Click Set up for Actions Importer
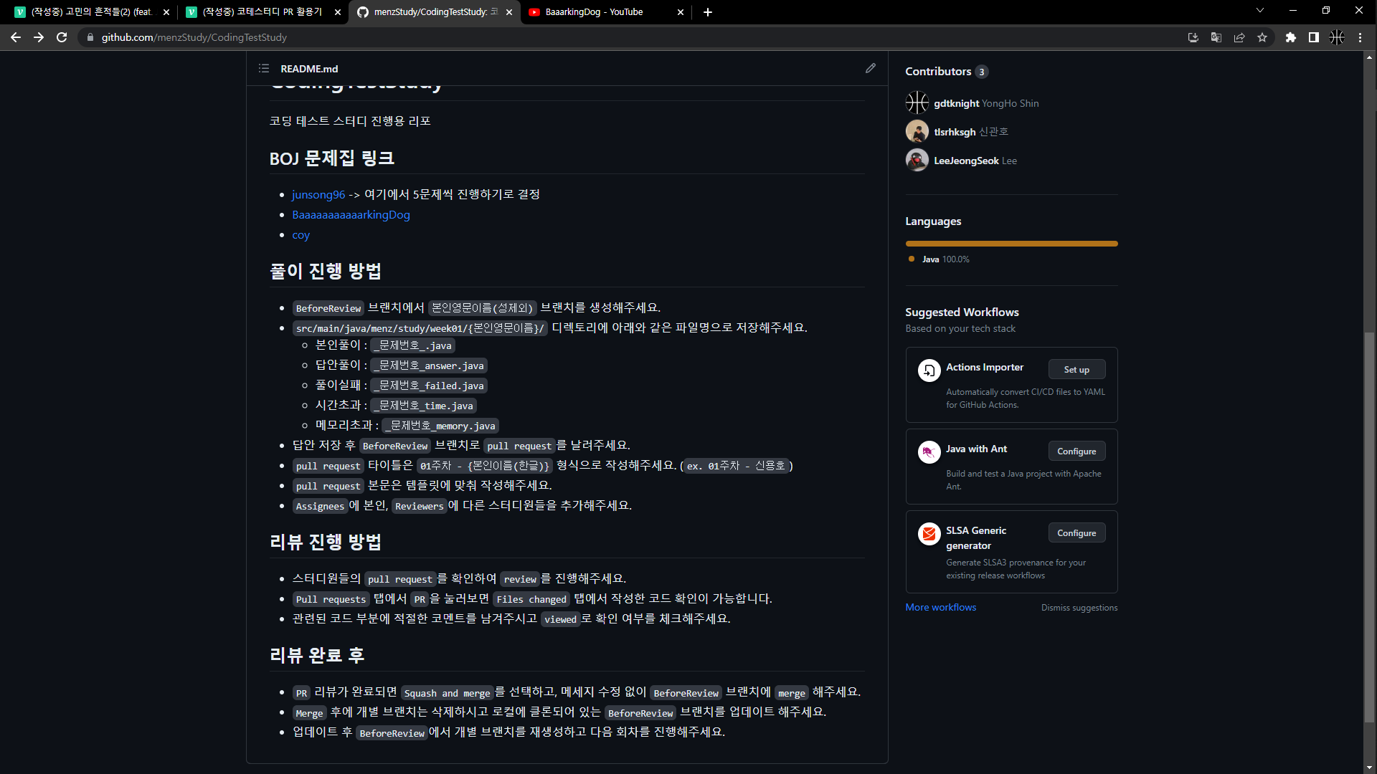Image resolution: width=1377 pixels, height=774 pixels. pyautogui.click(x=1076, y=370)
